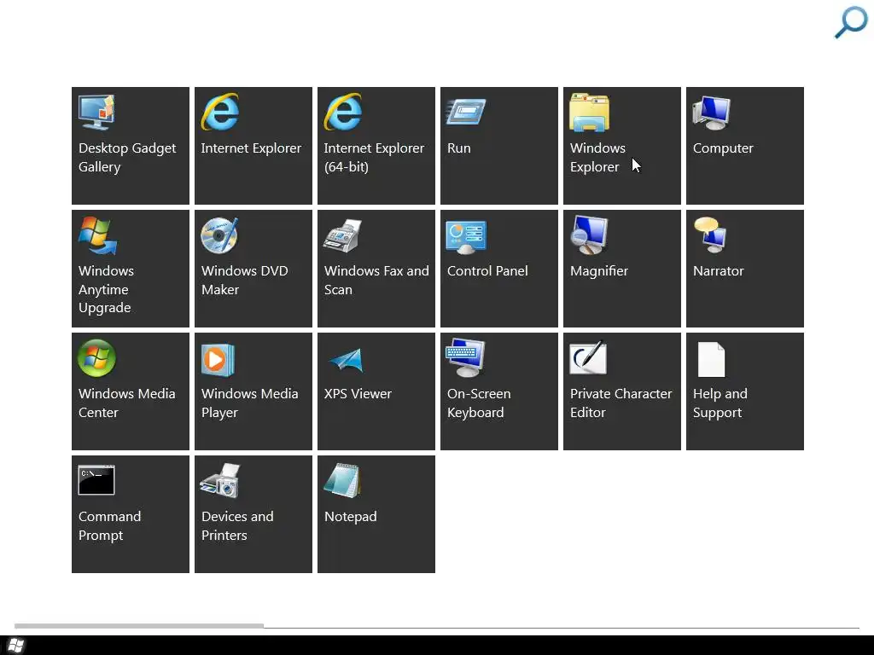
Task: Open the Desktop Gadget Gallery icon
Action: point(97,112)
